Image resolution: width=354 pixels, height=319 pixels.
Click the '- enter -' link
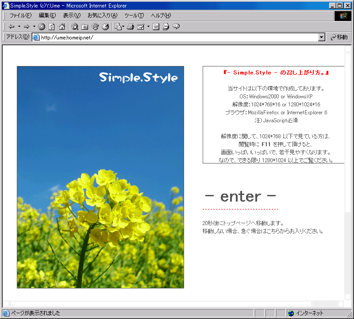(x=240, y=197)
